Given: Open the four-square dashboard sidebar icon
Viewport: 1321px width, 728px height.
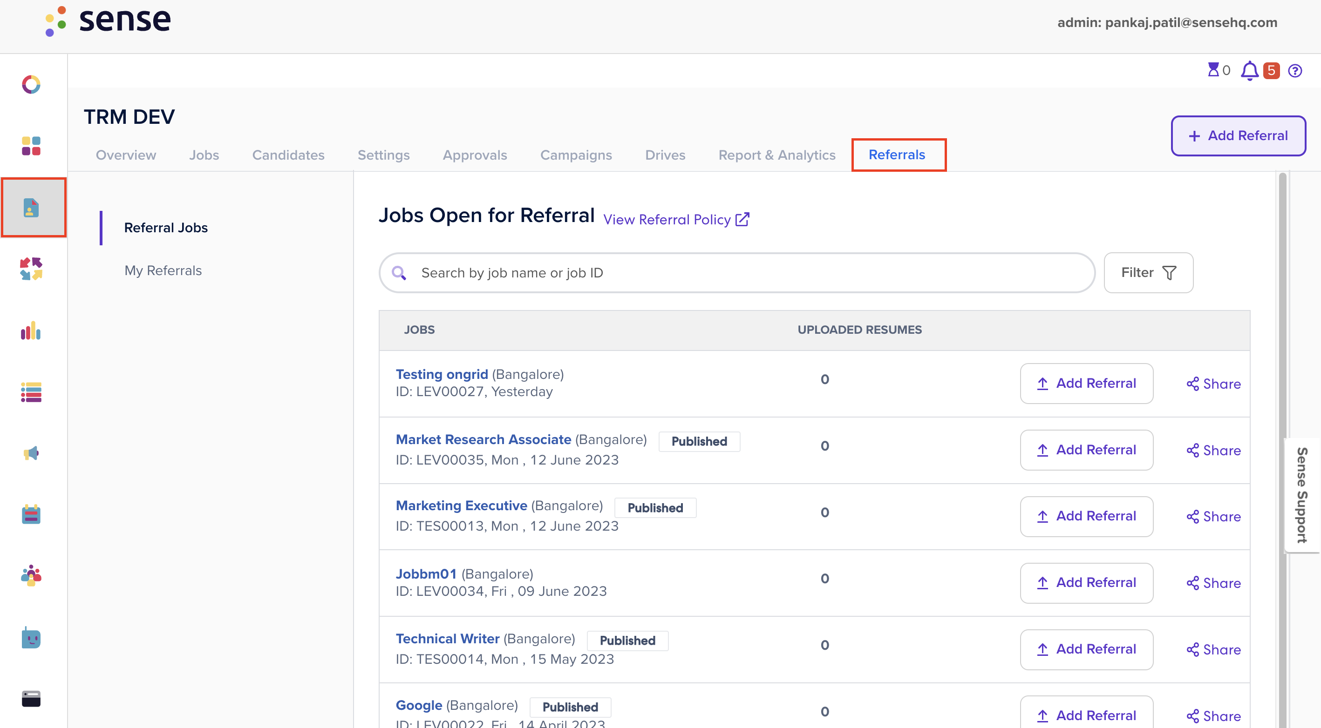Looking at the screenshot, I should [31, 146].
